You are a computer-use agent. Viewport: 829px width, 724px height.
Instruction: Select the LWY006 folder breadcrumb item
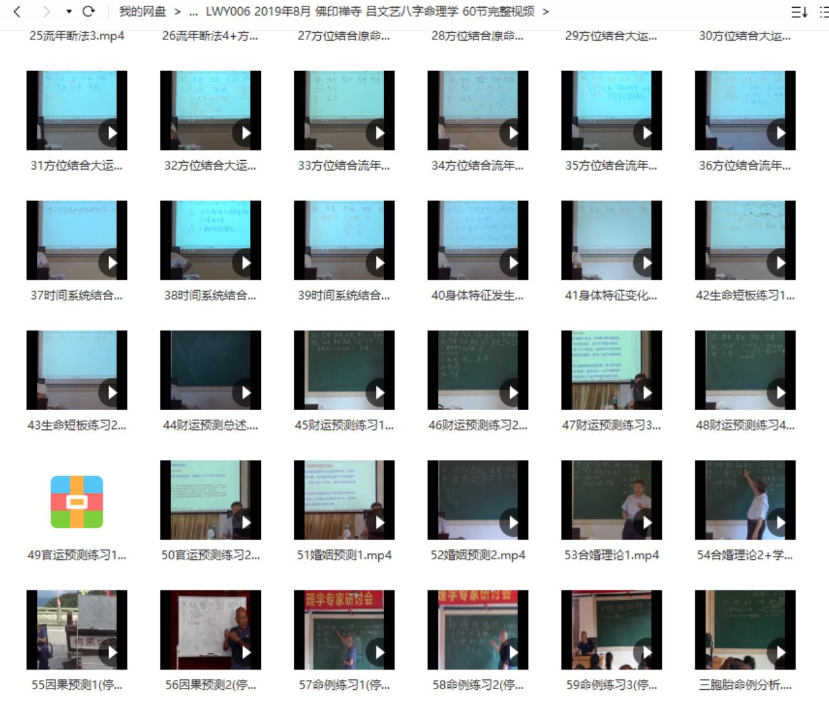[x=370, y=12]
